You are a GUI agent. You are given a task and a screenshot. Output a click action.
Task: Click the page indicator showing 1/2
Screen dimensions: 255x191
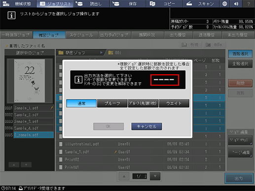click(x=140, y=176)
